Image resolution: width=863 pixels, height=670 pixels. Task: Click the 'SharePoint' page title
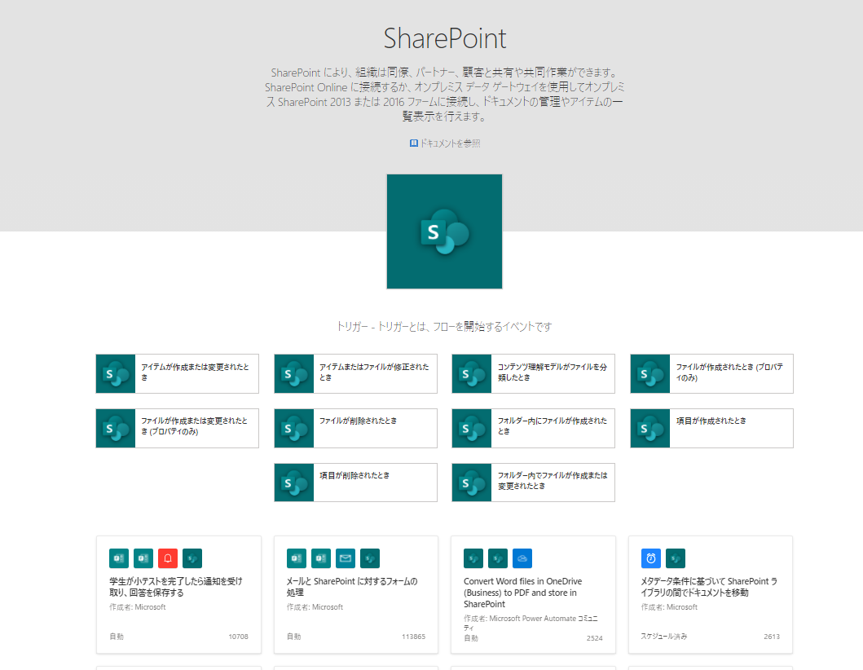(445, 38)
